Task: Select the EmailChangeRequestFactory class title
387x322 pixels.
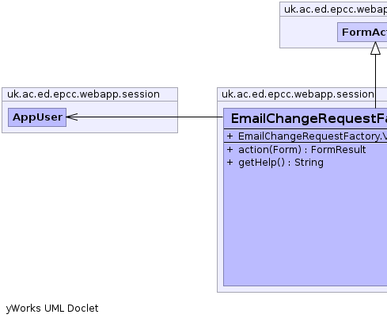Action: [x=309, y=118]
